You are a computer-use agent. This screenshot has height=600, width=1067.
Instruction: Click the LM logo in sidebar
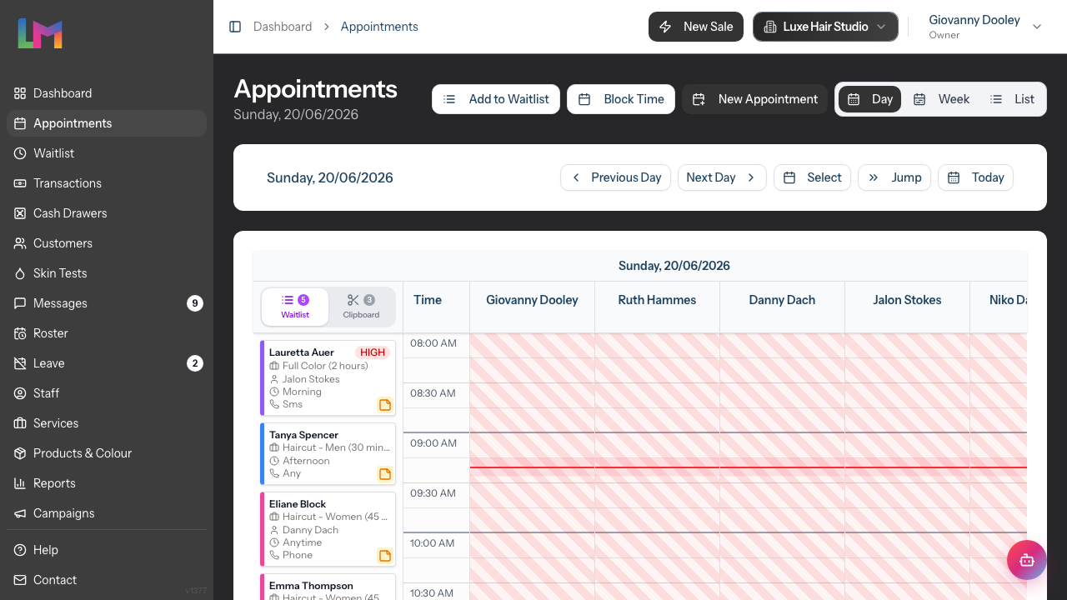pos(40,33)
